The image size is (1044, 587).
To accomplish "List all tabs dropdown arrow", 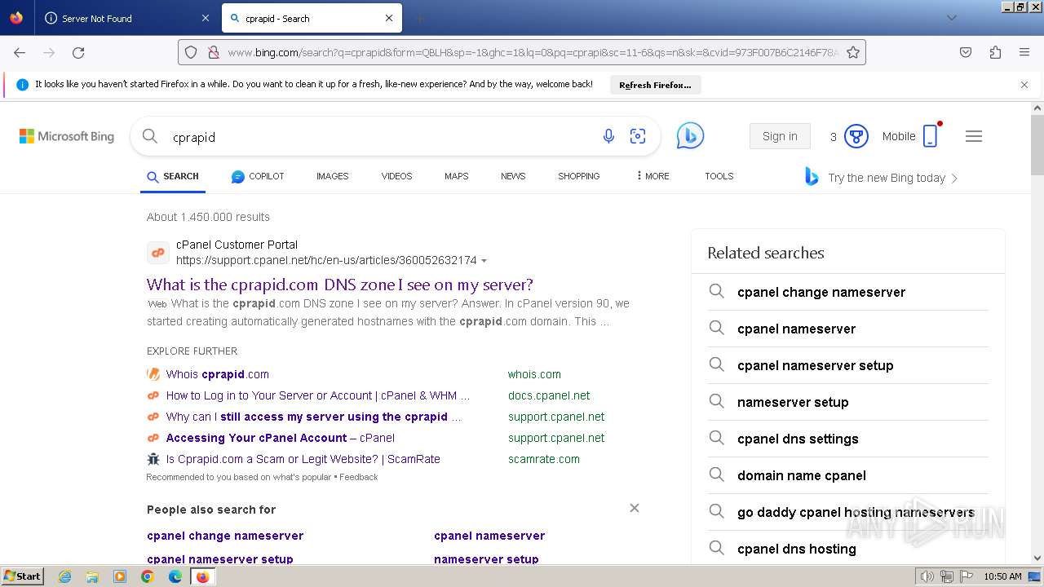I will click(x=951, y=18).
